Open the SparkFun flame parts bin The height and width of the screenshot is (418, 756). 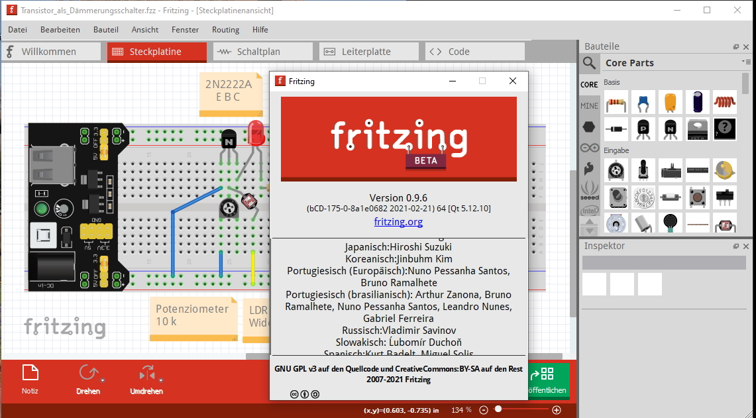(589, 169)
